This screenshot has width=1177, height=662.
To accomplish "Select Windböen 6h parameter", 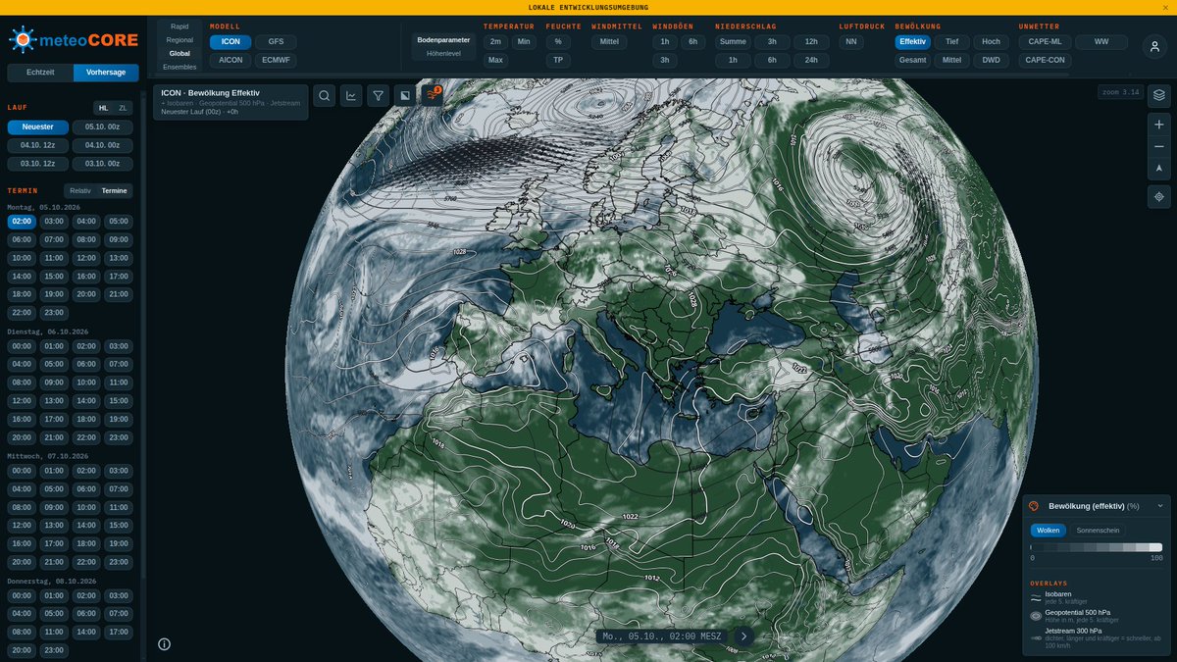I will [x=692, y=42].
